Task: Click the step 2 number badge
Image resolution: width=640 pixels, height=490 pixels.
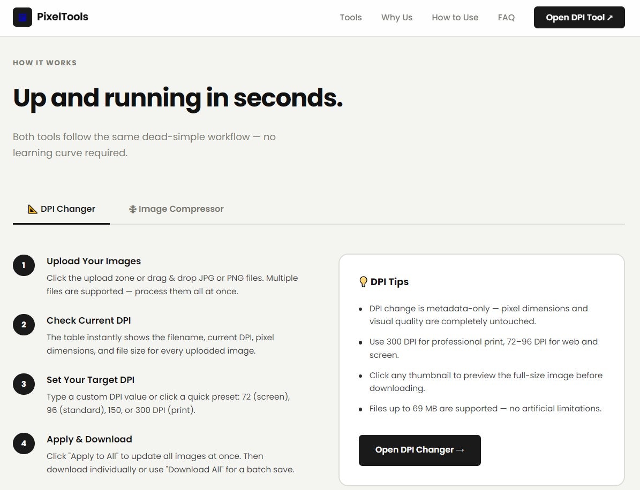Action: (24, 325)
